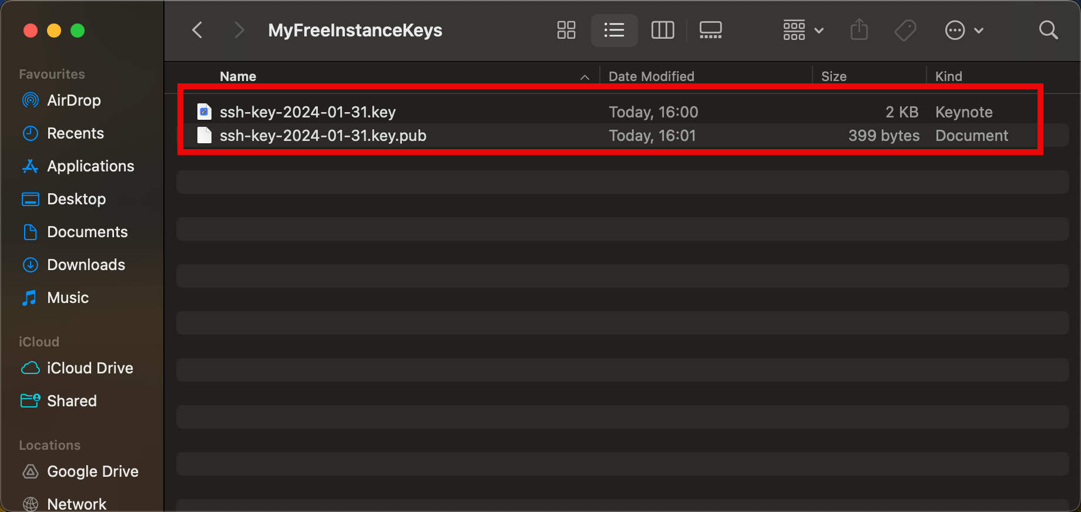Open AirDrop in the sidebar

pyautogui.click(x=73, y=100)
